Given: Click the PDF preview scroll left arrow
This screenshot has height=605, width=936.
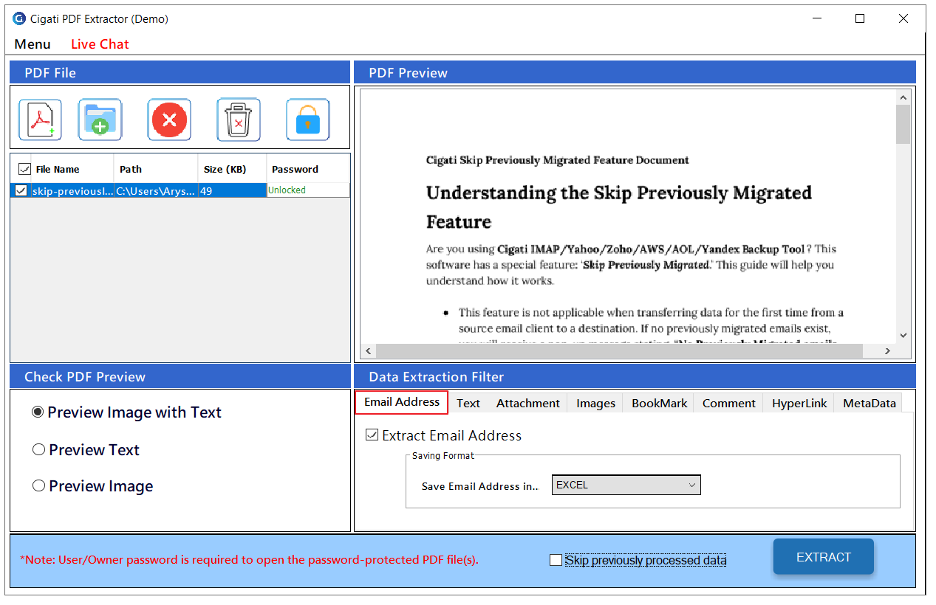Looking at the screenshot, I should pos(369,352).
